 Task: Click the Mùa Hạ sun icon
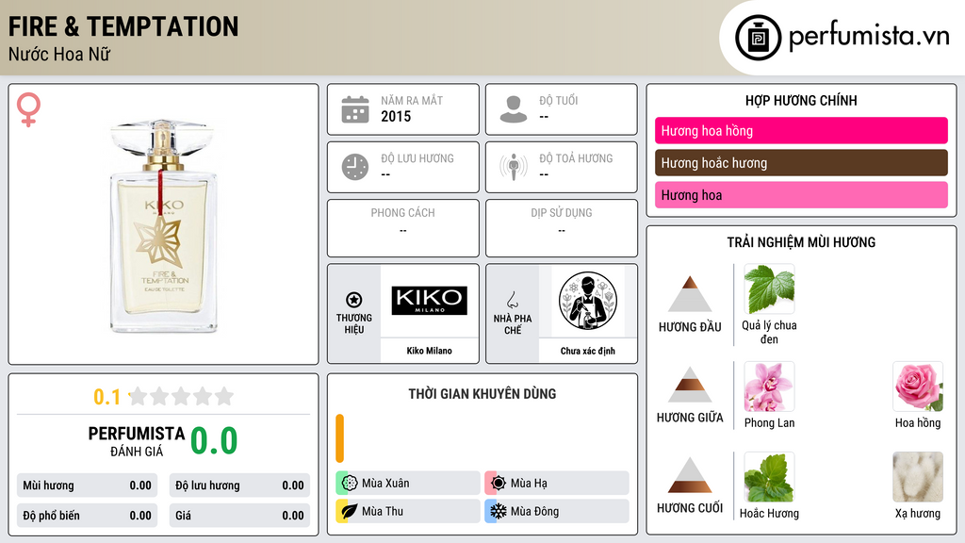[499, 483]
